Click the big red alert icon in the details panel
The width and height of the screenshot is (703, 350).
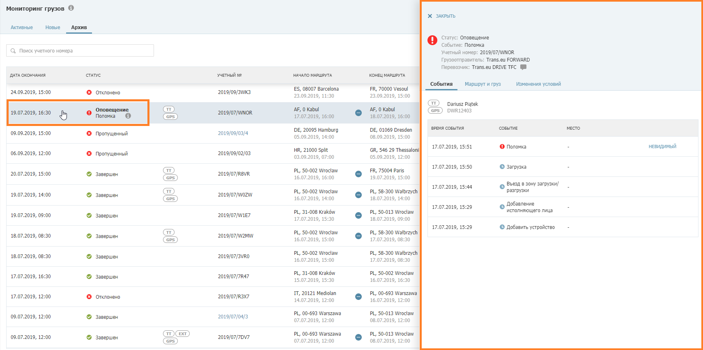(x=432, y=40)
